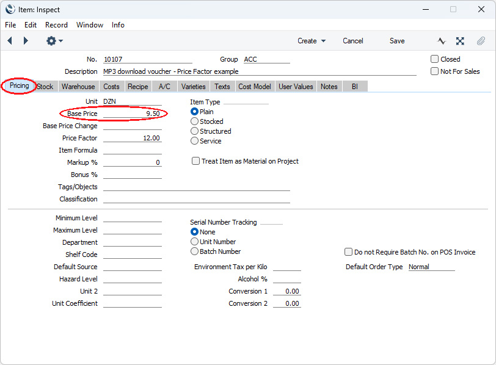Switch to the Pricing tab
This screenshot has width=496, height=365.
[x=20, y=85]
